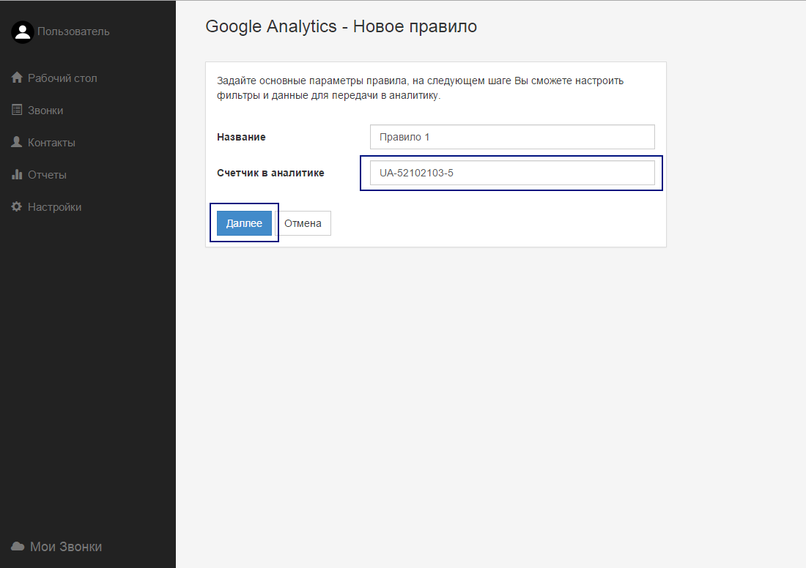This screenshot has height=568, width=806.
Task: Focus the Счетчик в аналитике input field
Action: pos(512,173)
